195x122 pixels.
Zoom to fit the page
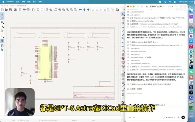[x=67, y=9]
